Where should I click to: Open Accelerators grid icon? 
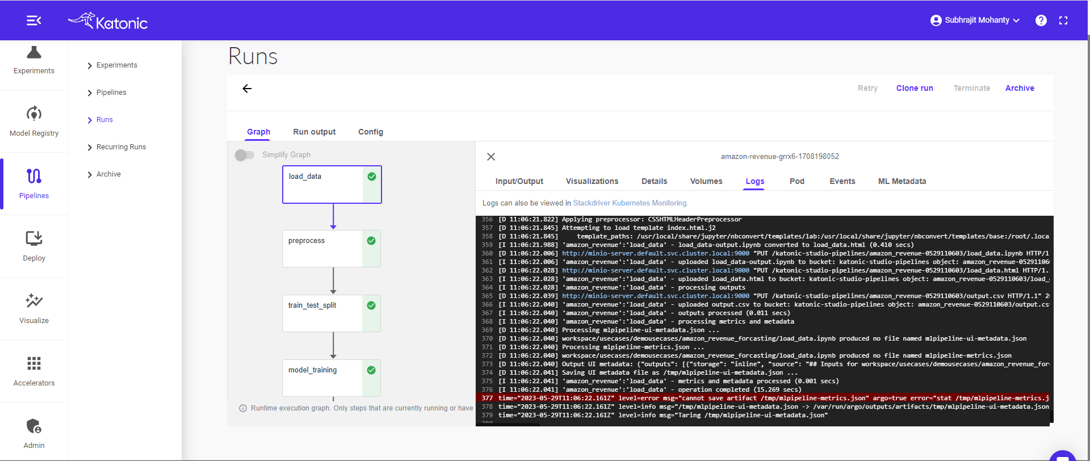[x=34, y=363]
